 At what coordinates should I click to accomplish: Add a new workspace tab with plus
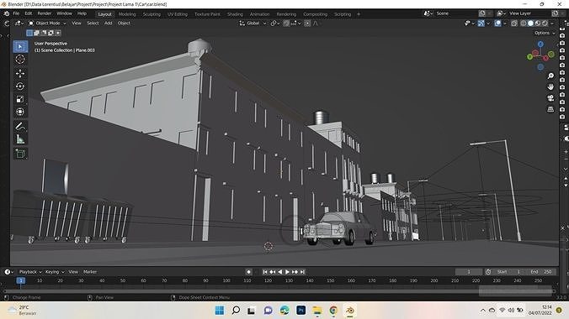pyautogui.click(x=359, y=14)
